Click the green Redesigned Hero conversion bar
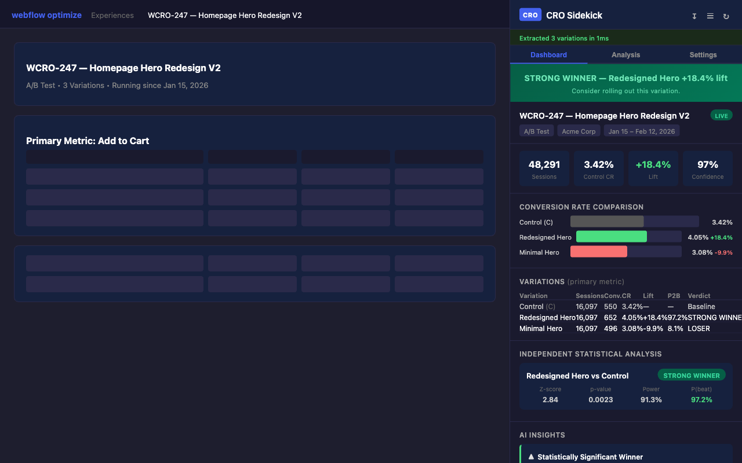This screenshot has height=463, width=742. click(611, 236)
